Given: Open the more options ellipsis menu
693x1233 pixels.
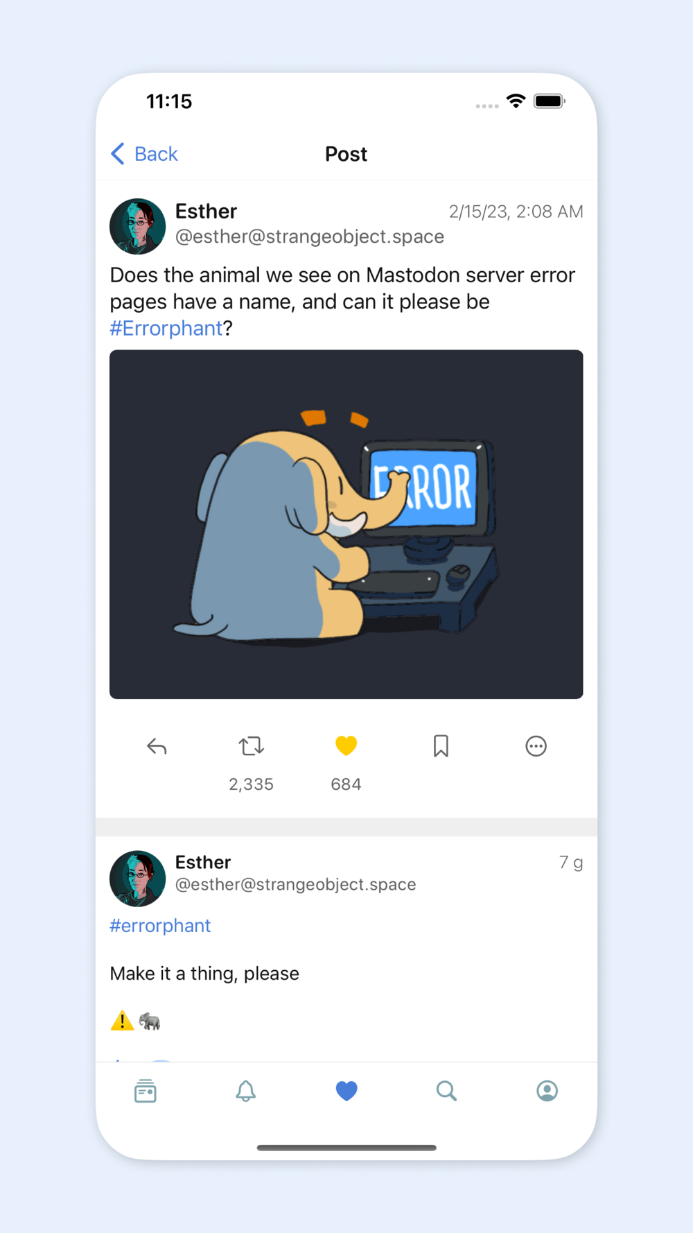Looking at the screenshot, I should (536, 746).
